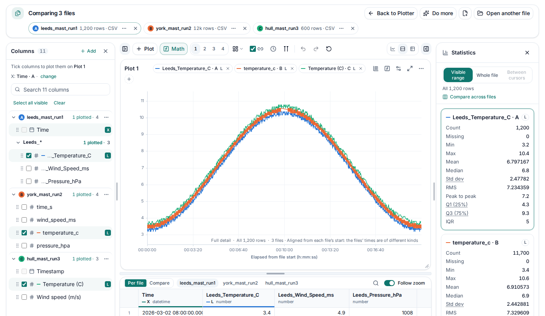Toggle the right statistics panel icon

[426, 49]
